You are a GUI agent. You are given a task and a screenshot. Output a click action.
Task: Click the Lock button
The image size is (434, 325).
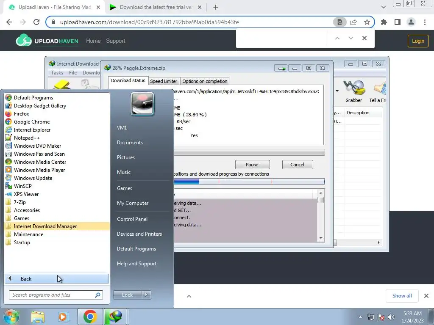tap(127, 295)
